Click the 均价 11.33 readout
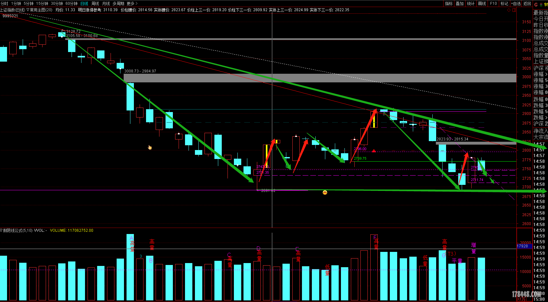The image size is (548, 302). (65, 10)
